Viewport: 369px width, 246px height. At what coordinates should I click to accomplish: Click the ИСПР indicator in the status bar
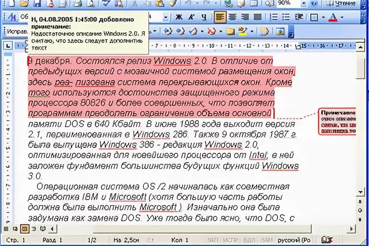230,240
